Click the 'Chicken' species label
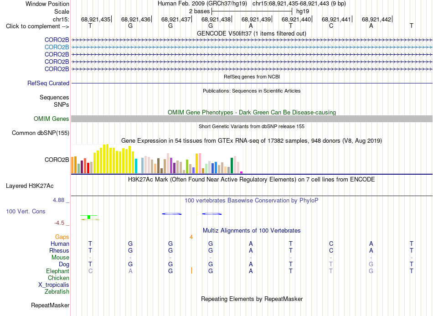Viewport: 433px width, 316px height. (x=58, y=278)
